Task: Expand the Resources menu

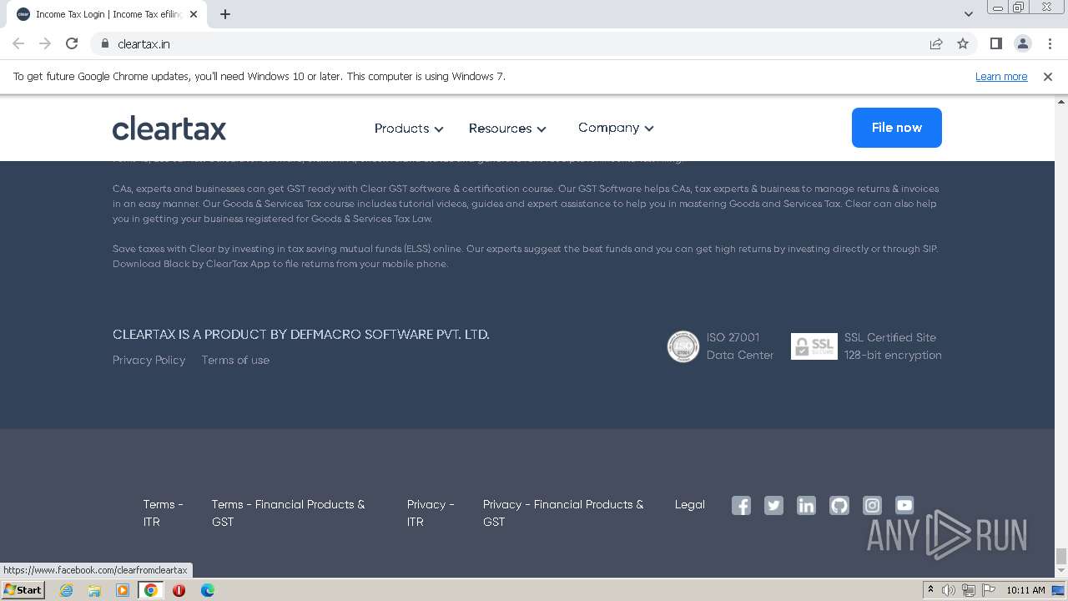Action: [x=507, y=129]
